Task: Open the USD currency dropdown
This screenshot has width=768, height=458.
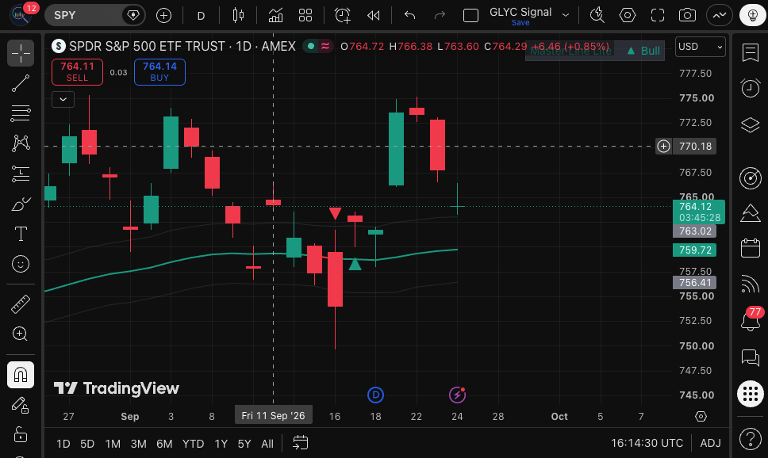Action: coord(701,47)
